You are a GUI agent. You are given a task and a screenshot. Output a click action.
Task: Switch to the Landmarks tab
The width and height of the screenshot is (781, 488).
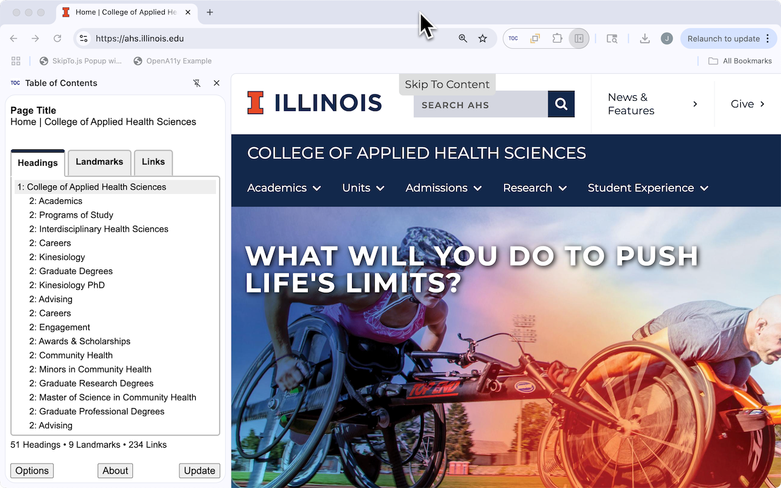click(99, 162)
